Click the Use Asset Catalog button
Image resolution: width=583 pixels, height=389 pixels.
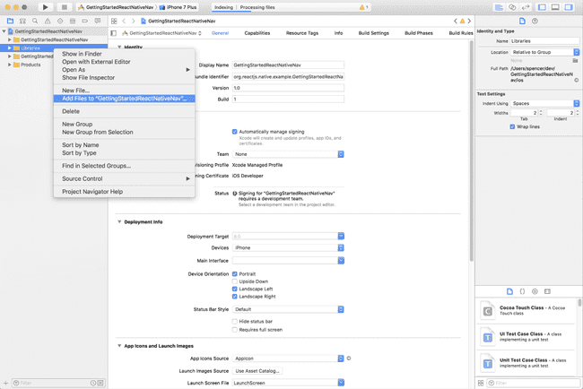tap(257, 371)
